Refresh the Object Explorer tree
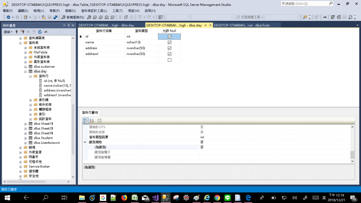Image resolution: width=361 pixels, height=203 pixels. pos(40,32)
